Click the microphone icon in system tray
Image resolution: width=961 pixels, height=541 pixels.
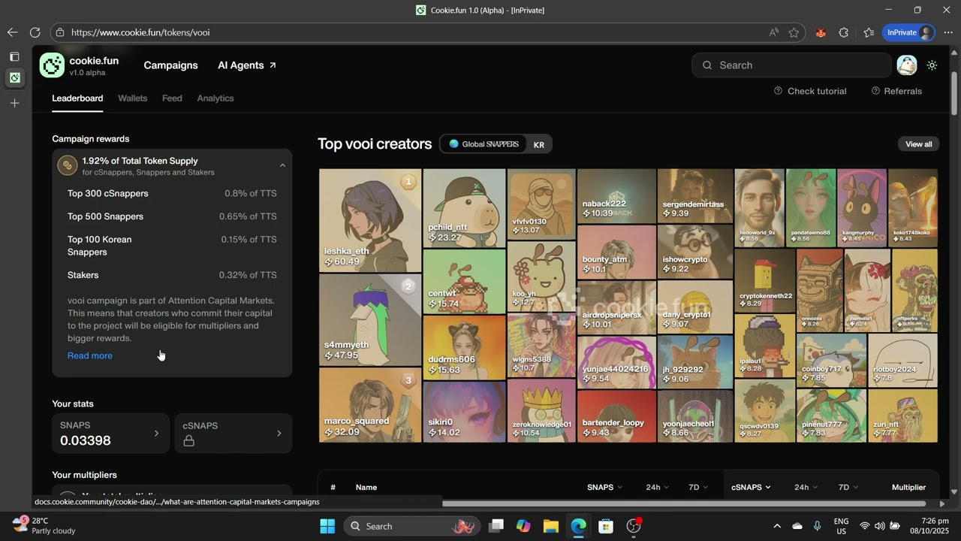coord(818,526)
